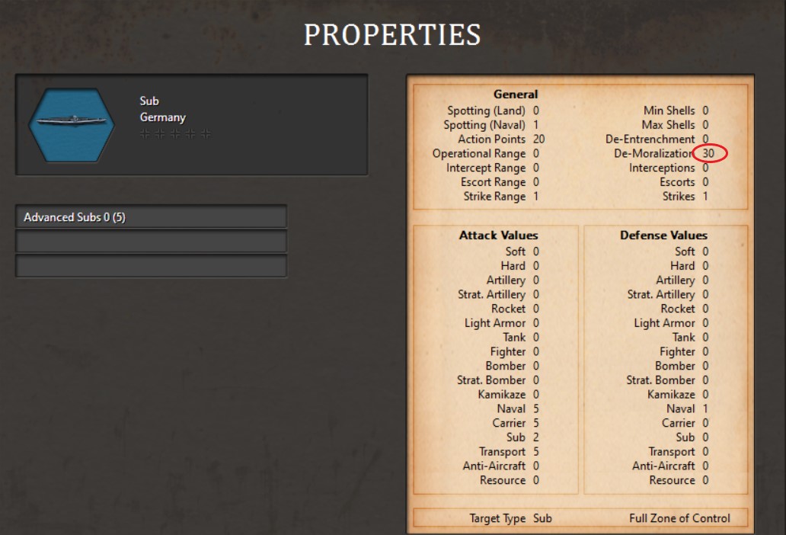The width and height of the screenshot is (786, 535).
Task: Click the Defense Values "Carrier" row
Action: (685, 423)
